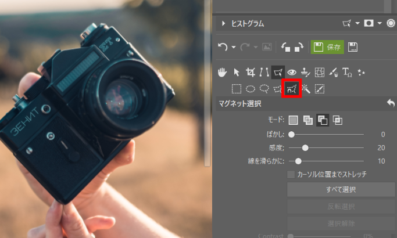The height and width of the screenshot is (238, 397).
Task: Click the Save As floppy icon
Action: click(353, 47)
